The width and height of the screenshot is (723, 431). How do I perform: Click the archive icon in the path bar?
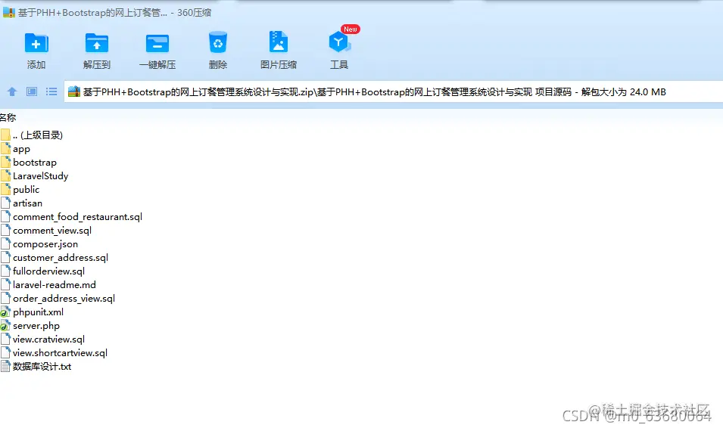click(73, 91)
